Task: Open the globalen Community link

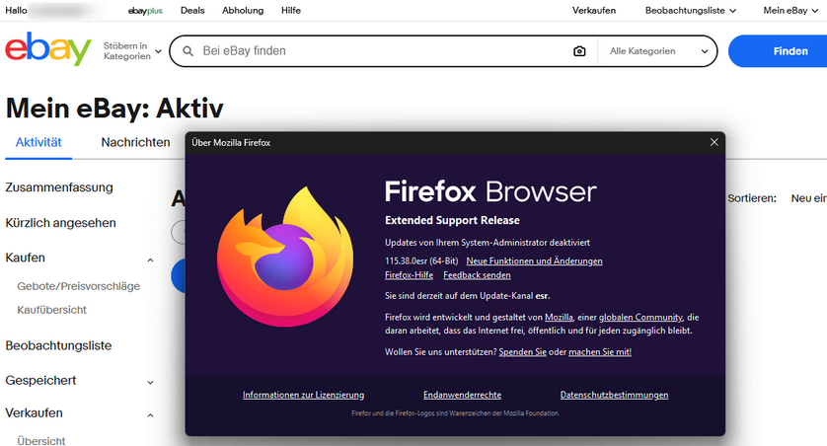Action: coord(640,318)
